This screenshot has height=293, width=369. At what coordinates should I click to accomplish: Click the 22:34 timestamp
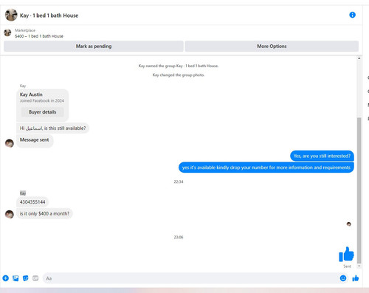click(x=179, y=182)
